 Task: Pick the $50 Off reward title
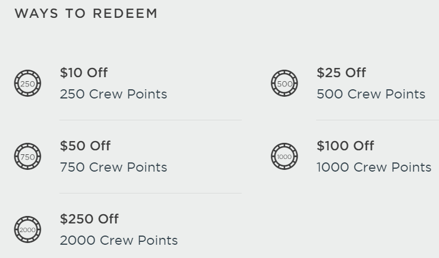(x=85, y=146)
